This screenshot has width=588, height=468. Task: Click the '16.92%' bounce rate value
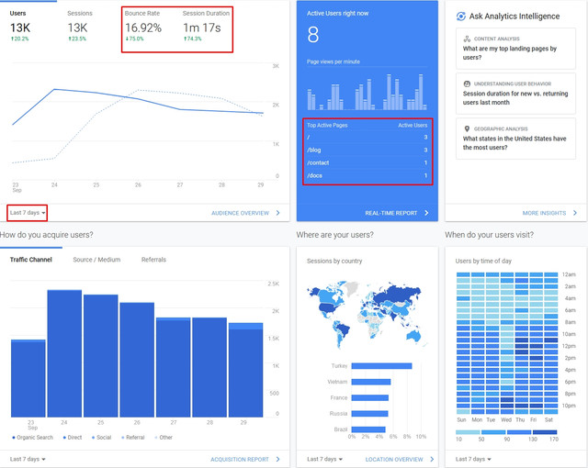coord(143,28)
